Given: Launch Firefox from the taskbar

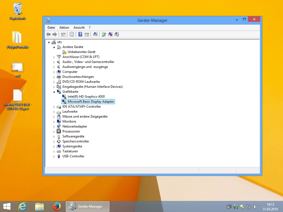Looking at the screenshot, I should (x=56, y=206).
